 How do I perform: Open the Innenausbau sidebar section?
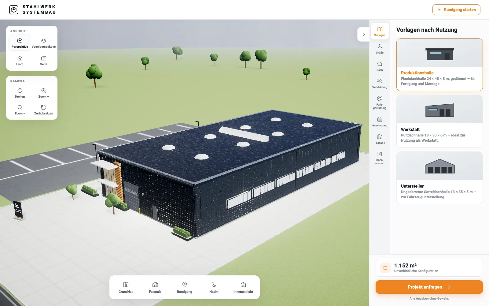tap(380, 158)
